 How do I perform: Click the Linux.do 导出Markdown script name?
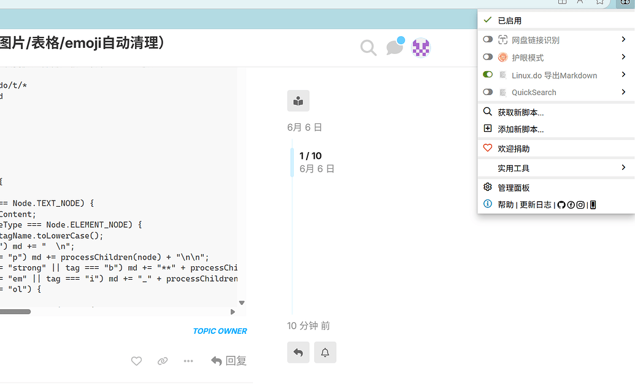554,75
